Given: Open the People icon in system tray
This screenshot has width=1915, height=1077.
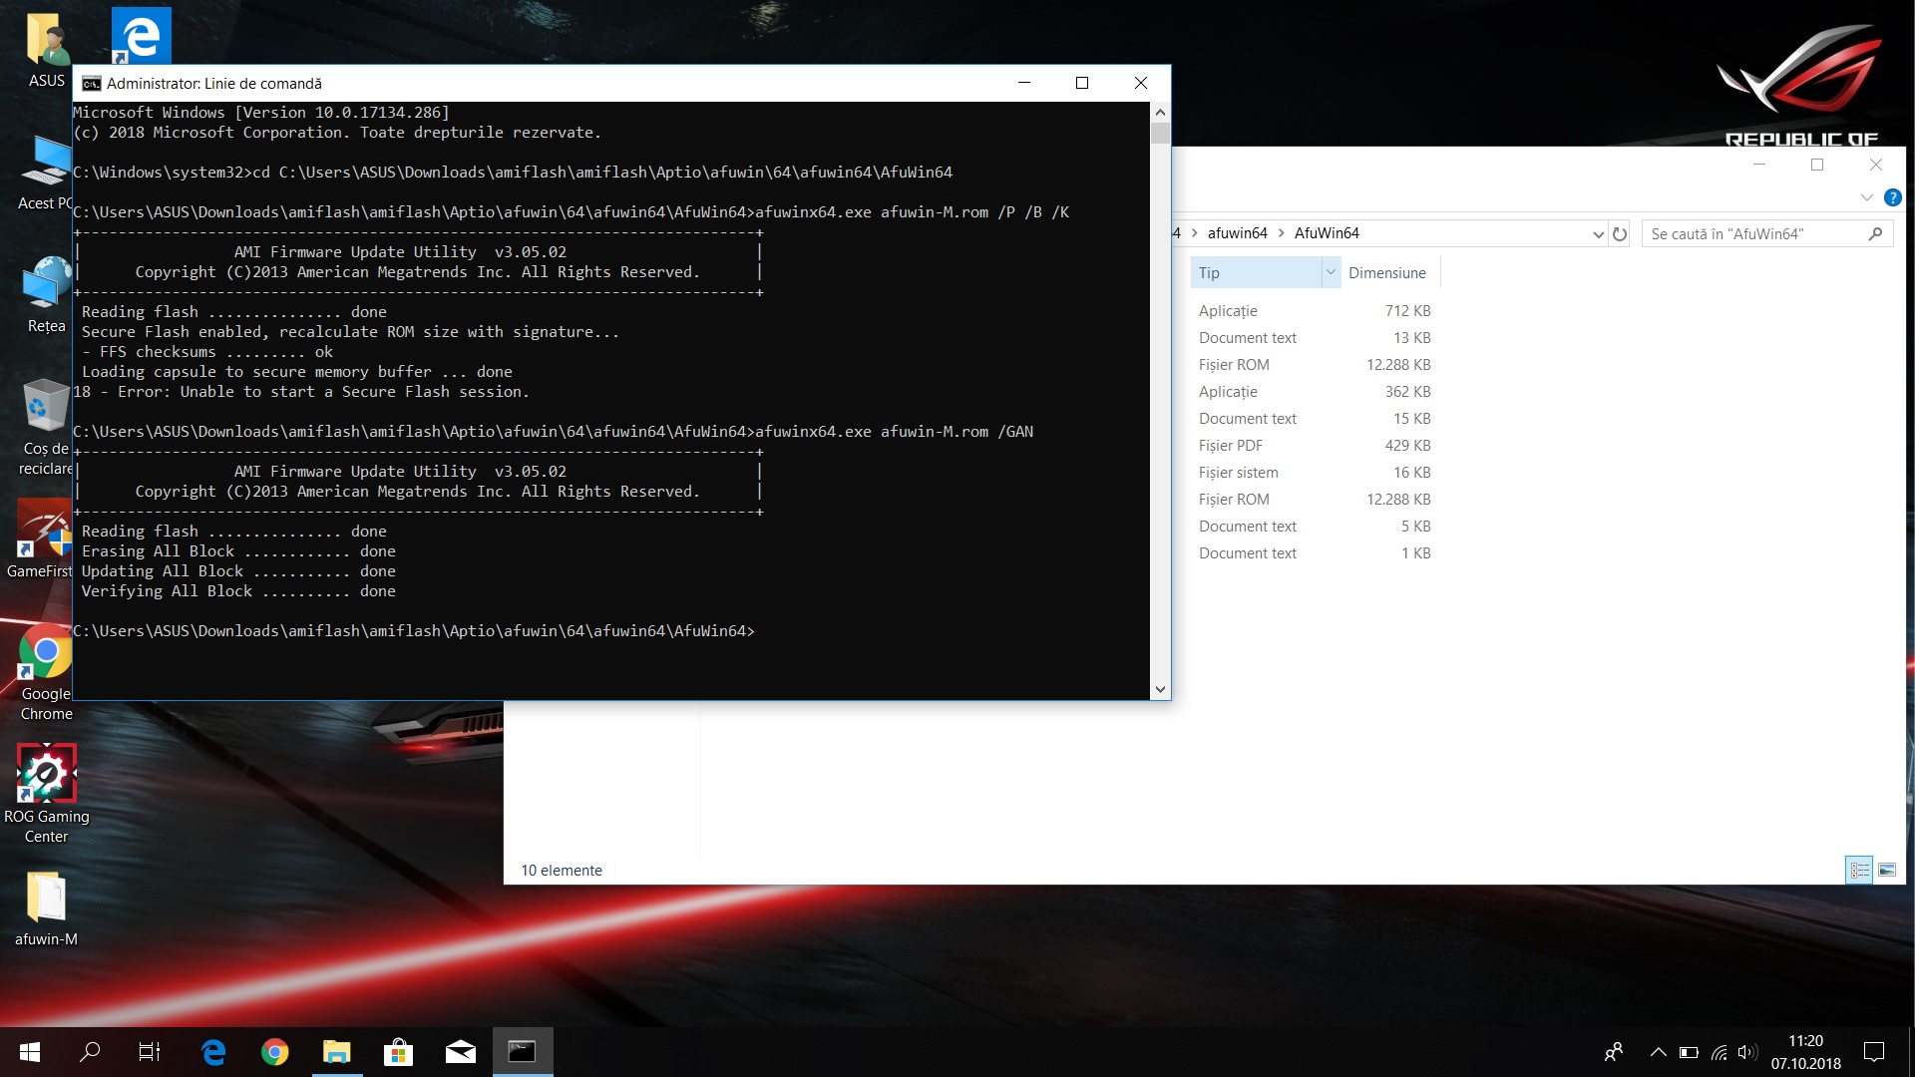Looking at the screenshot, I should coord(1613,1052).
